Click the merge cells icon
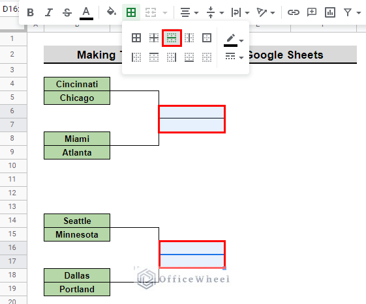Image resolution: width=366 pixels, height=304 pixels. [151, 12]
